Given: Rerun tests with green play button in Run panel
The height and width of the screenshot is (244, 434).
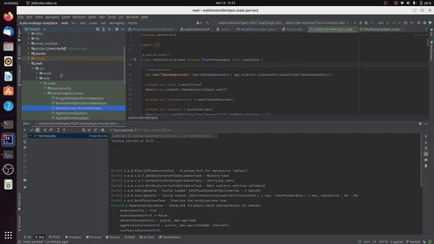Looking at the screenshot, I should 24,130.
